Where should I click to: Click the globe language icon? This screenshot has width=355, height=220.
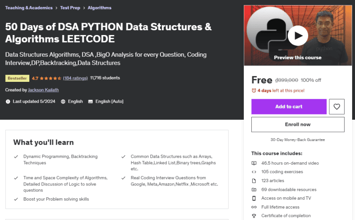coord(63,101)
